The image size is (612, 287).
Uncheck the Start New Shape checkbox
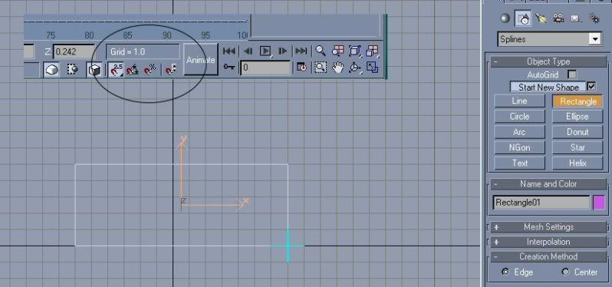tap(592, 86)
